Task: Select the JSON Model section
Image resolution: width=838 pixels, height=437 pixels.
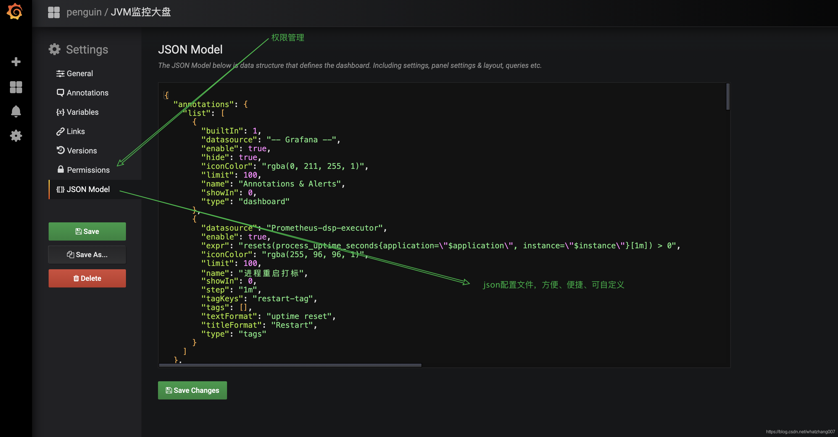Action: 88,189
